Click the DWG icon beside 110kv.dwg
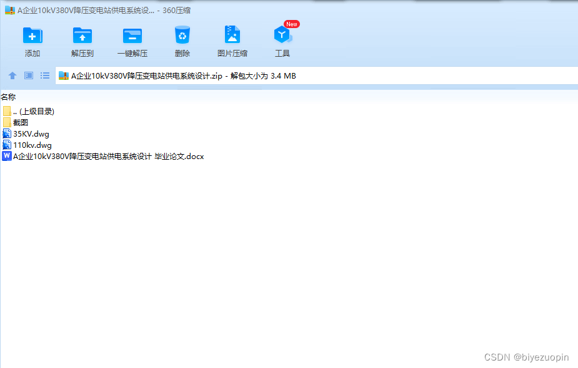 [7, 145]
